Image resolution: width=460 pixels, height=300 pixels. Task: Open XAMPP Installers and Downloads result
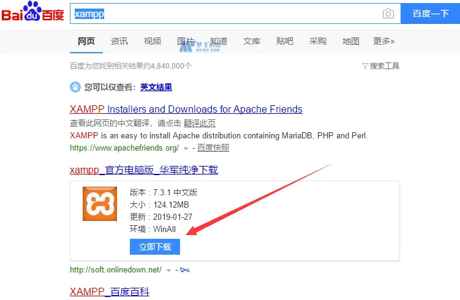click(x=186, y=109)
